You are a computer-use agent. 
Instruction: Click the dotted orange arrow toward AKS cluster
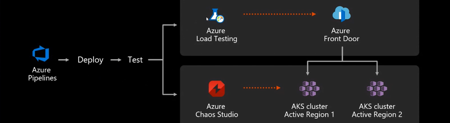tap(262, 88)
